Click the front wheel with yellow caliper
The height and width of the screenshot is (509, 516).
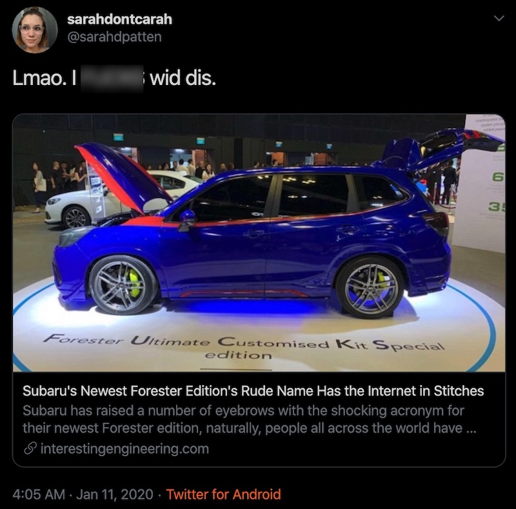pyautogui.click(x=121, y=285)
